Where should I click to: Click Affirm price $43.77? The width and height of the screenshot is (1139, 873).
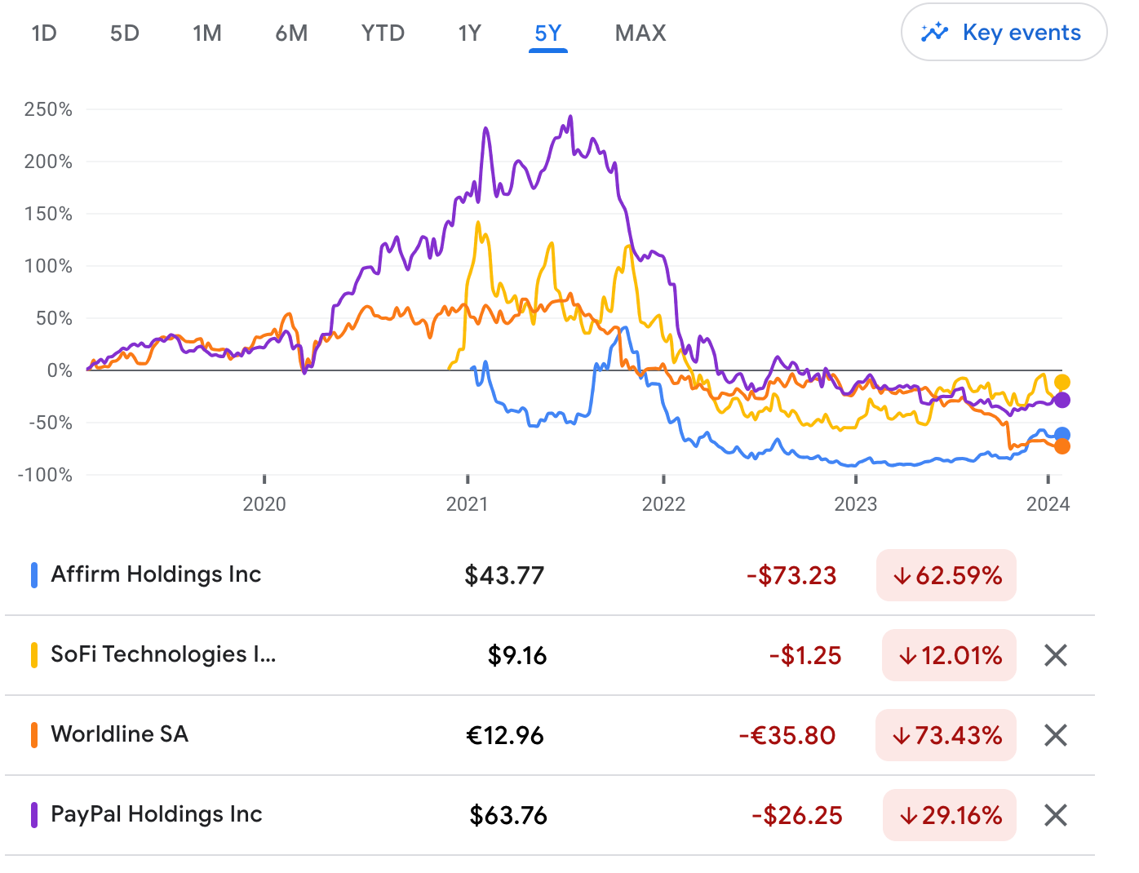click(x=504, y=575)
